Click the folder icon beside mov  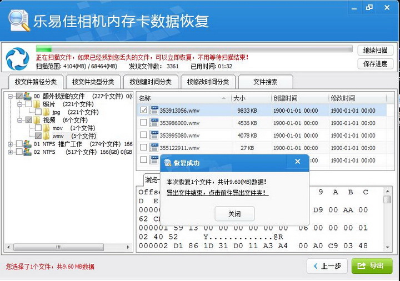pyautogui.click(x=46, y=128)
